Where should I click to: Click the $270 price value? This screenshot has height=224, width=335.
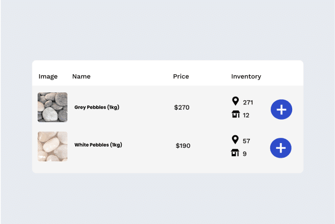(182, 107)
